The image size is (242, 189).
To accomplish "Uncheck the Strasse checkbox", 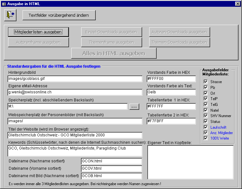I will coord(206,82).
